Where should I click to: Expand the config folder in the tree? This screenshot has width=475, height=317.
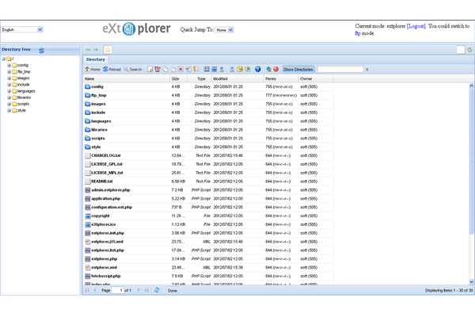tap(9, 66)
